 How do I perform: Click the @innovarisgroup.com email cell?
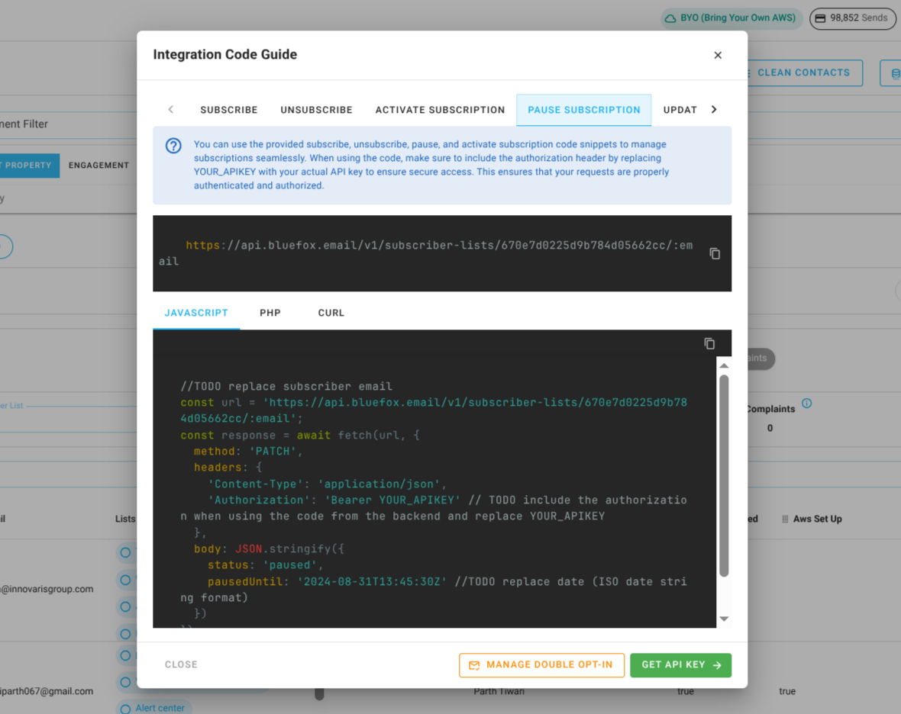tap(47, 589)
